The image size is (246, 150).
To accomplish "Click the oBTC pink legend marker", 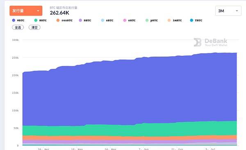I will click(125, 20).
